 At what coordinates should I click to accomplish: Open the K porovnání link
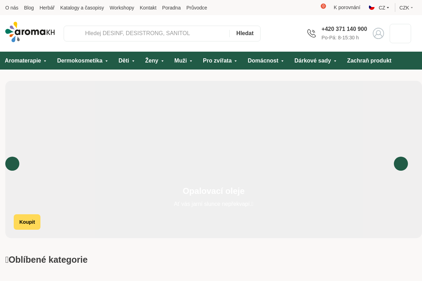[x=347, y=7]
